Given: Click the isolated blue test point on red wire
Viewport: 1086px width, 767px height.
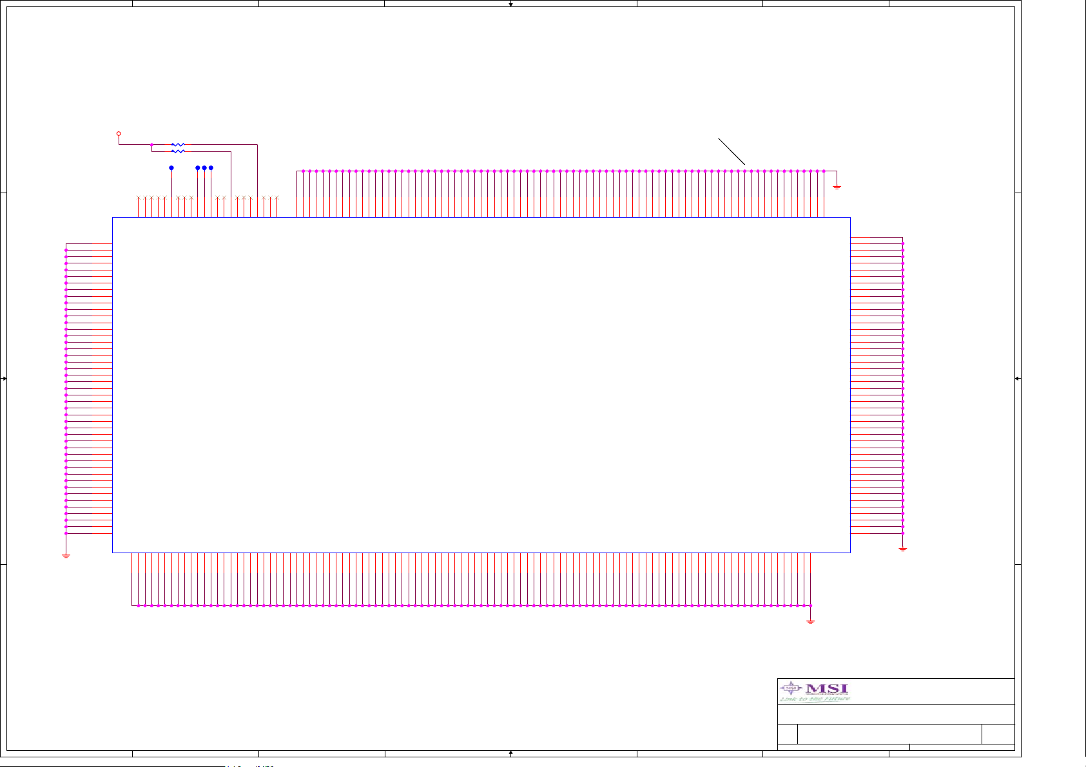Looking at the screenshot, I should pyautogui.click(x=171, y=167).
